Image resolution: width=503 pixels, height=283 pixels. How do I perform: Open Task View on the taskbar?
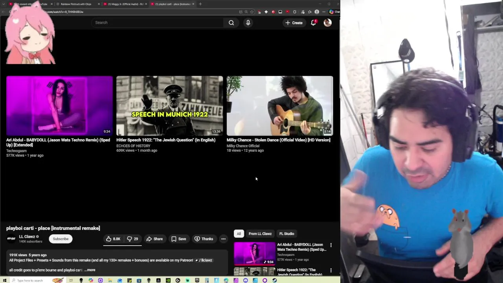71,280
